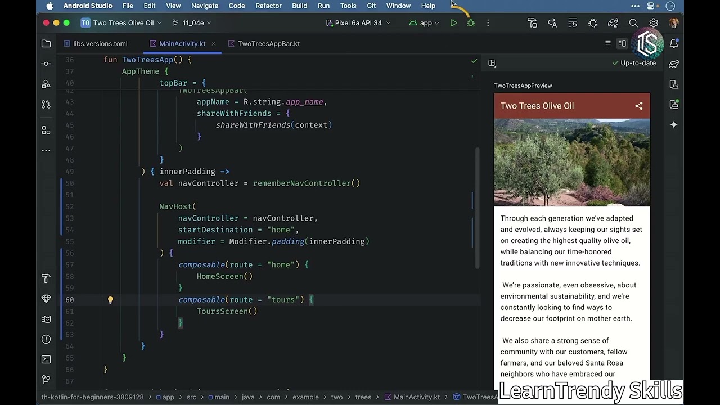
Task: Switch to TwoTreesAppBar.kt tab
Action: click(x=264, y=43)
